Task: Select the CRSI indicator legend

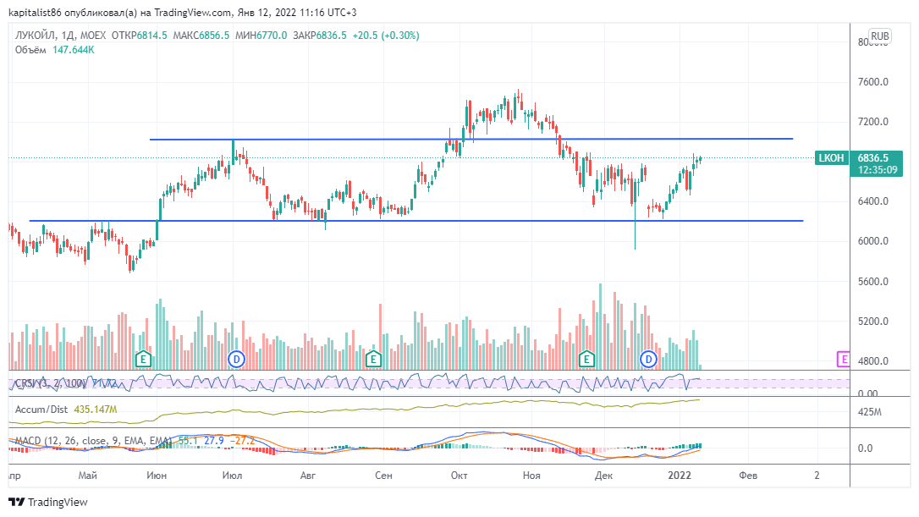Action: pyautogui.click(x=65, y=383)
